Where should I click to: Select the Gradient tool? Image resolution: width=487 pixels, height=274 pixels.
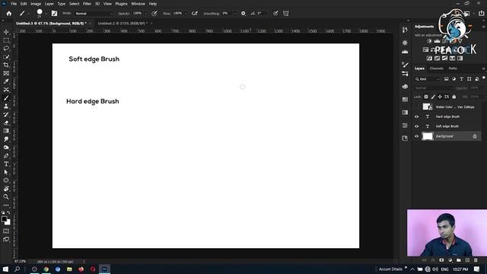6,131
